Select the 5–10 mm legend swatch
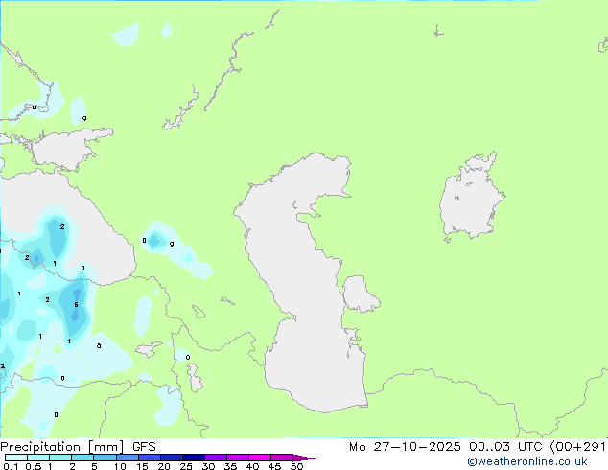The height and width of the screenshot is (470, 608). [105, 458]
